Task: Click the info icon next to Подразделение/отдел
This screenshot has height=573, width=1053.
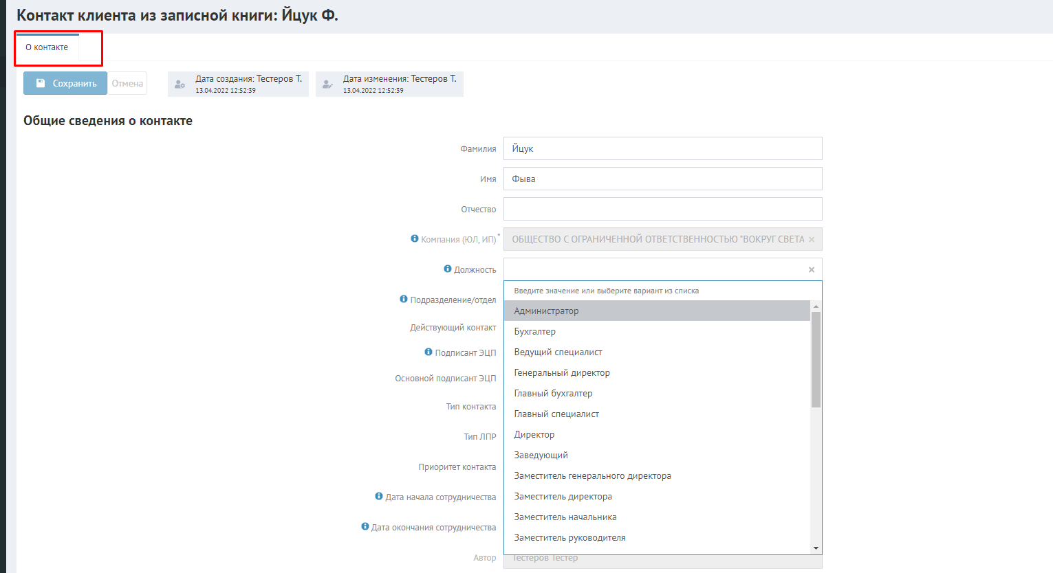Action: (x=404, y=299)
